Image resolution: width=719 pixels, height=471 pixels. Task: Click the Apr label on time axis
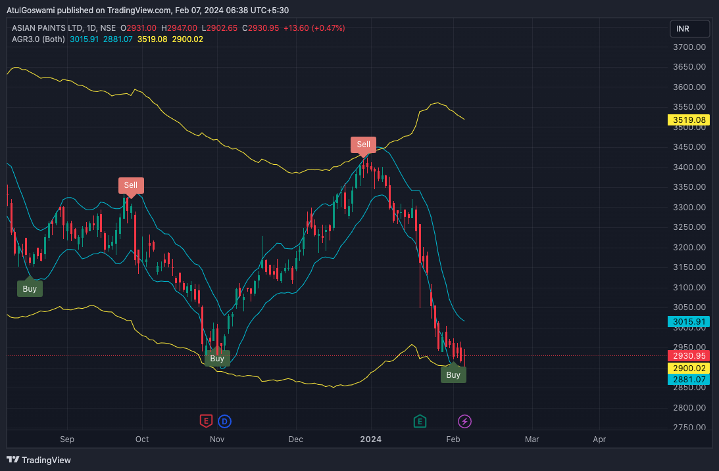pyautogui.click(x=599, y=439)
